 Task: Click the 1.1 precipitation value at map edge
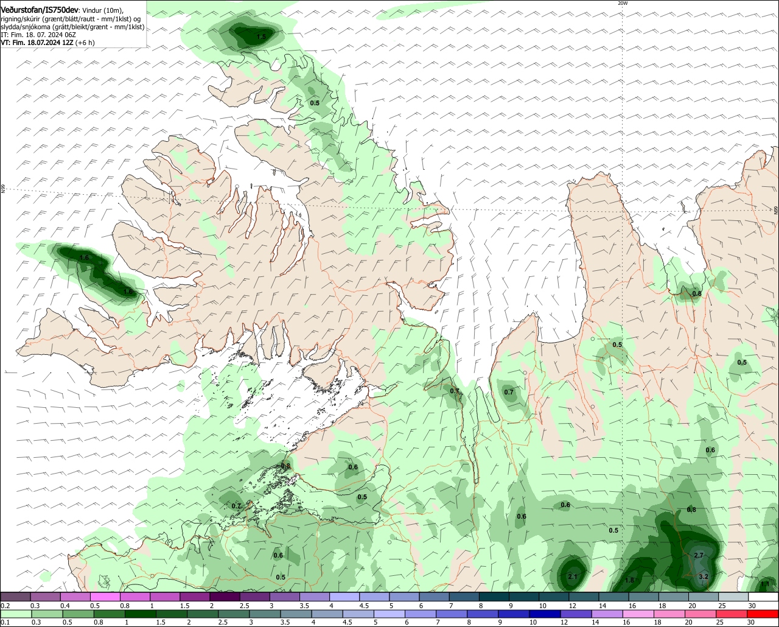(765, 584)
